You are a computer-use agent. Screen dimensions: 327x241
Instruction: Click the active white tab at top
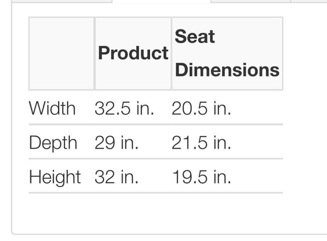coord(161,1)
